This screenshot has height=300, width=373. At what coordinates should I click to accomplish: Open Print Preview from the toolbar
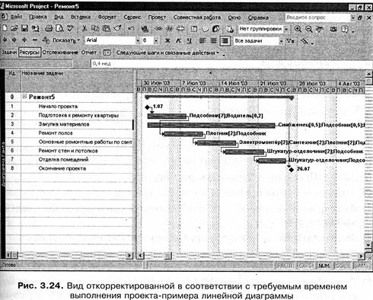pos(59,28)
